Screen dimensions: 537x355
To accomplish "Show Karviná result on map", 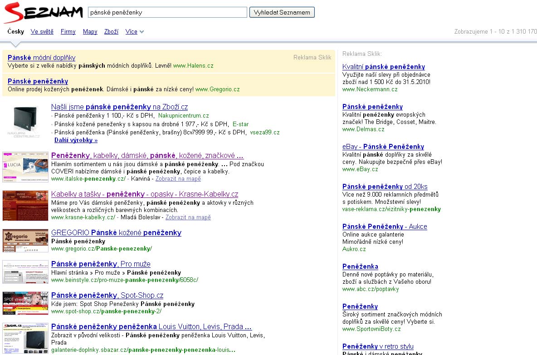I will coord(178,179).
